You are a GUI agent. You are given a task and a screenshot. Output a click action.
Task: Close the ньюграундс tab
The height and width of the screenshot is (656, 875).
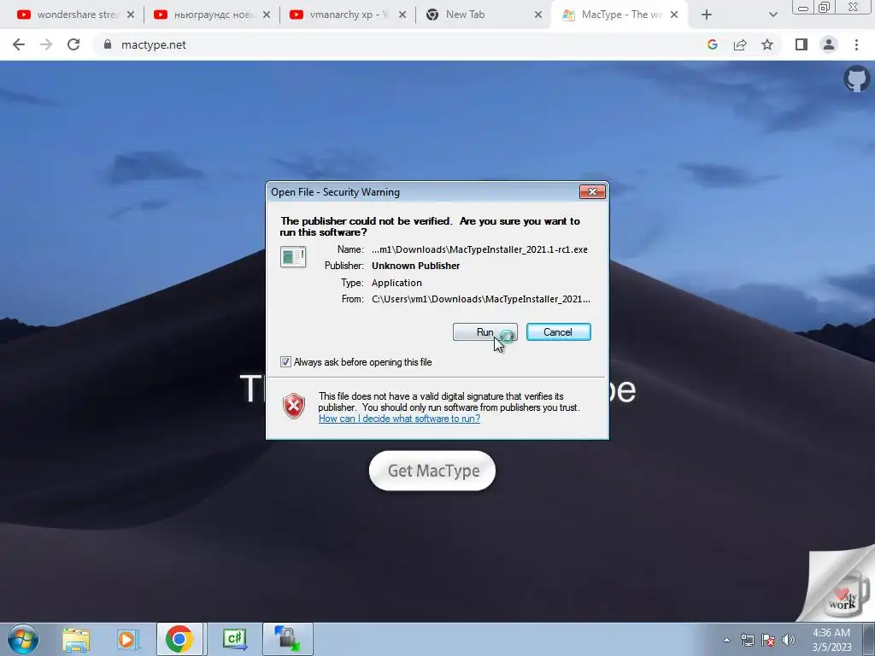267,15
